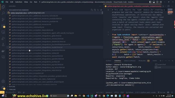The width and height of the screenshot is (175, 98).
Task: Click the Go Live status bar button
Action: point(161,92)
